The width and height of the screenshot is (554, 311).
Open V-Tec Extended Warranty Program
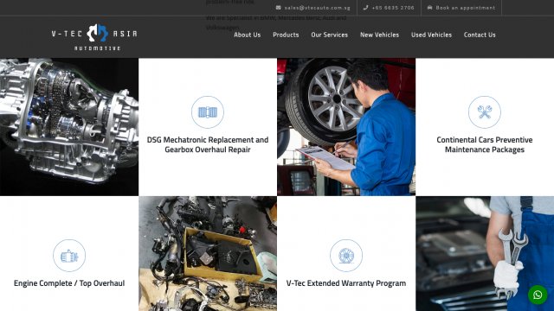tap(346, 283)
